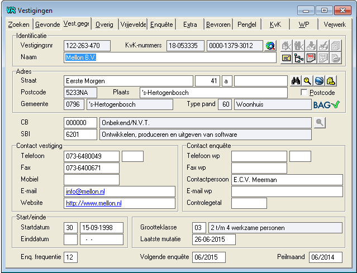Open the Pendel tab

point(247,25)
